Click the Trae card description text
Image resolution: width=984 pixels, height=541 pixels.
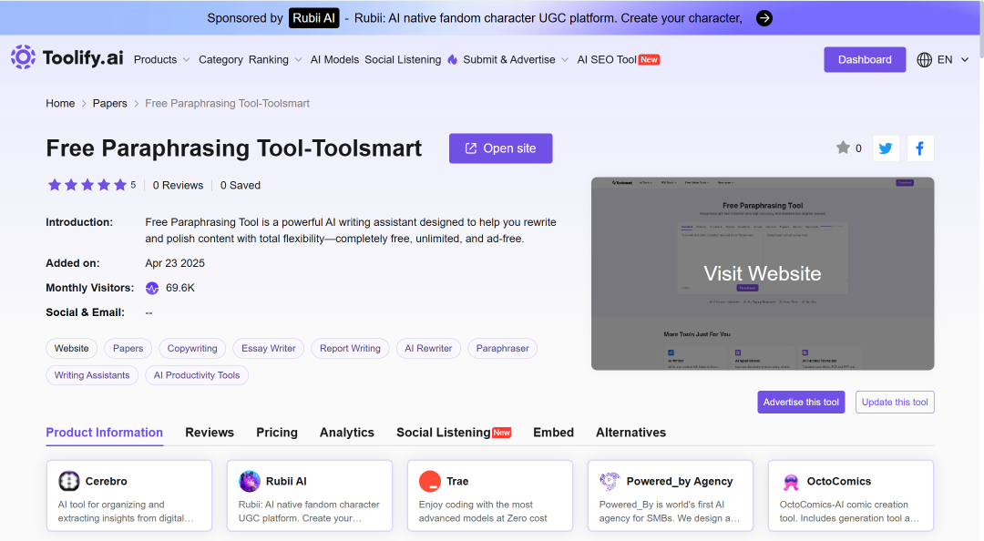483,512
